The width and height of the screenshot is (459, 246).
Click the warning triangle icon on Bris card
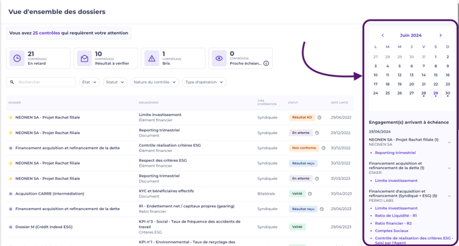tap(151, 58)
